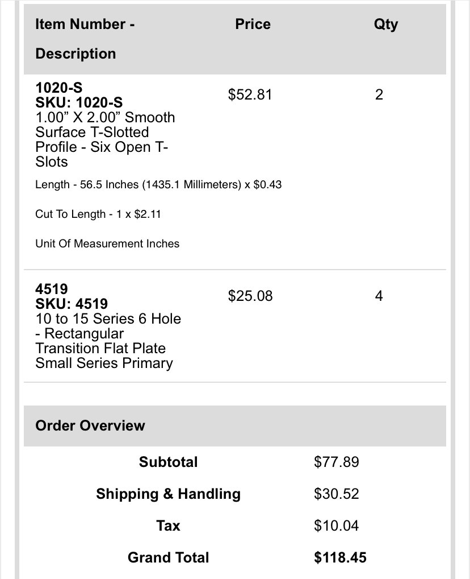Click the quantity 4 for item 4519
The height and width of the screenshot is (579, 470).
tap(379, 296)
